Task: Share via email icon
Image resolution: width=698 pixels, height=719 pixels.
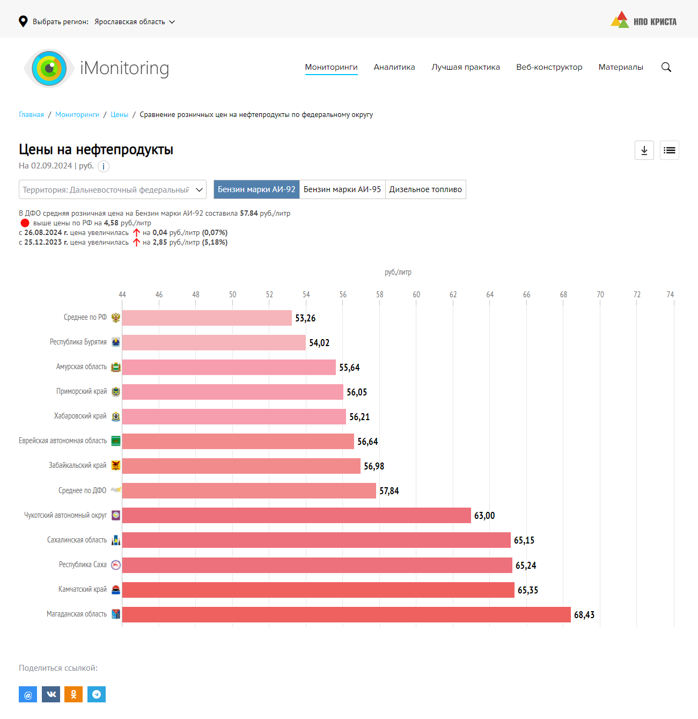Action: pos(28,694)
